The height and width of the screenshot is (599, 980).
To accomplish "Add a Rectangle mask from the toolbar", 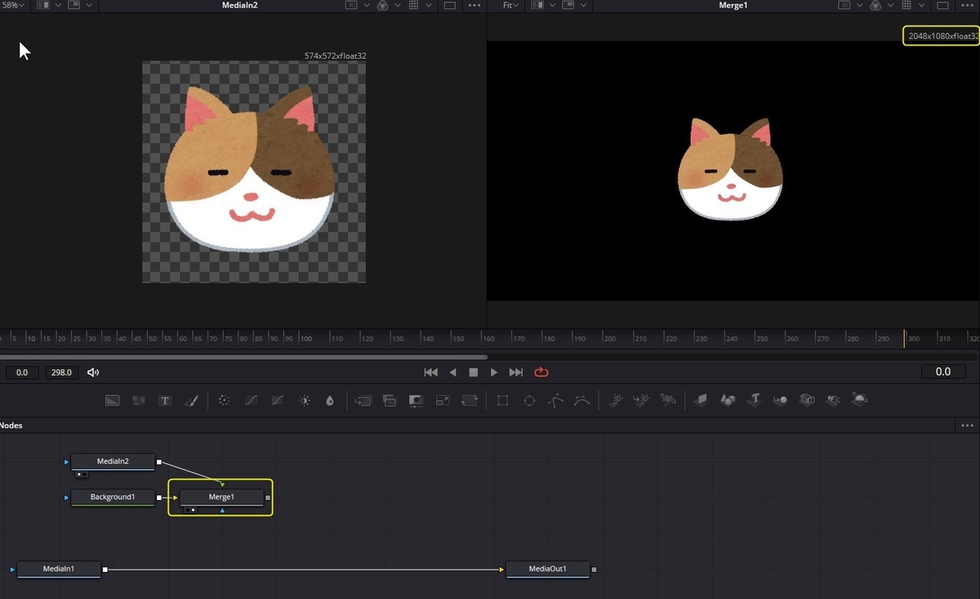I will tap(503, 400).
